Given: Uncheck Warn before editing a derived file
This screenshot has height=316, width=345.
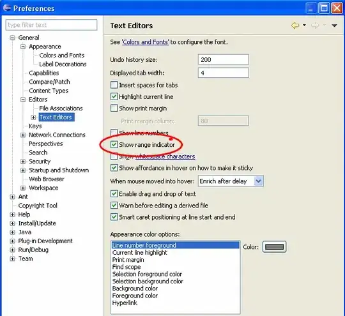Looking at the screenshot, I should [x=114, y=206].
